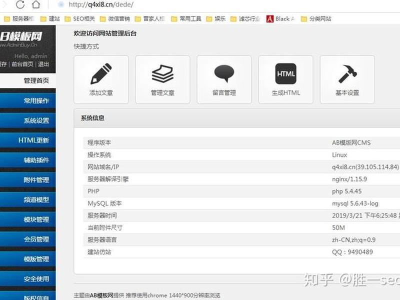The image size is (400, 300).
Task: Click the 基本设置 hammer shortcut
Action: pyautogui.click(x=347, y=79)
